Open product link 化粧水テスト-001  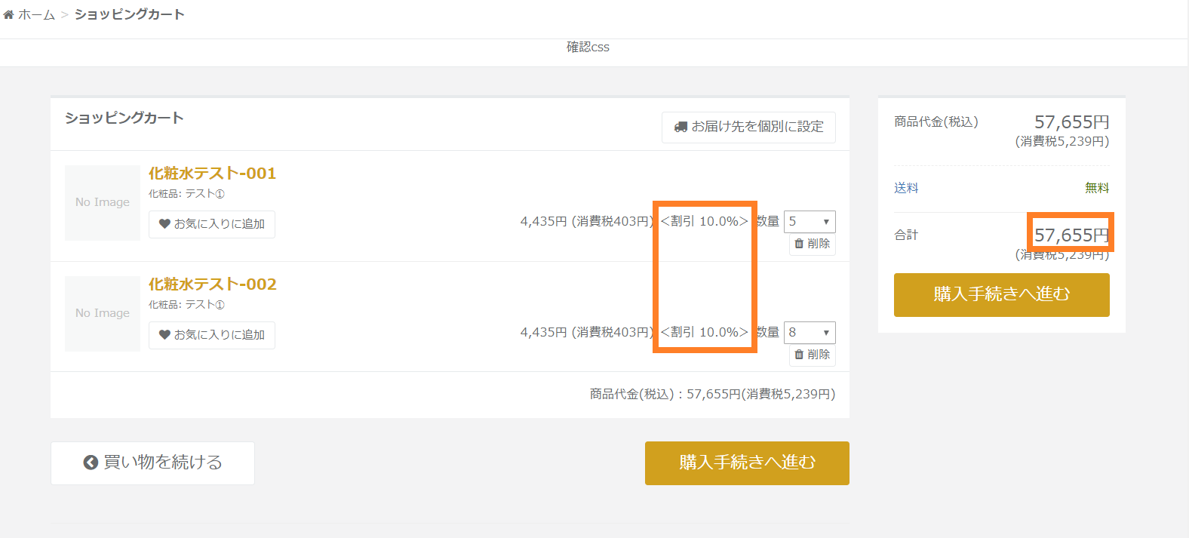(x=212, y=174)
